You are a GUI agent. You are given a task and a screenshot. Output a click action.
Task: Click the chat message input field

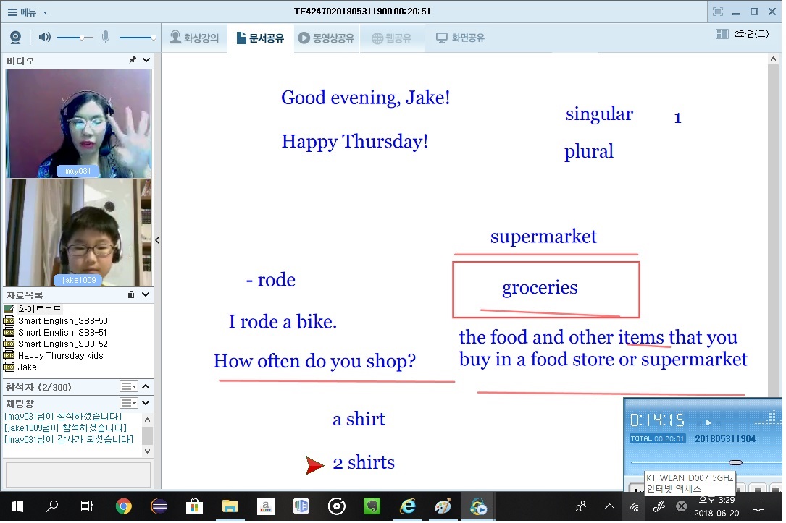(x=78, y=475)
